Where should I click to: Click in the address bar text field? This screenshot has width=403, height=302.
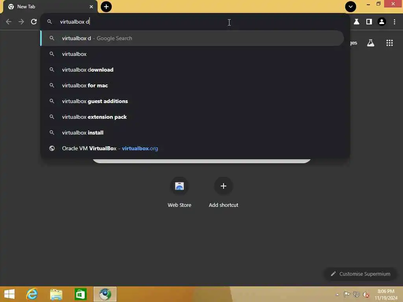195,22
